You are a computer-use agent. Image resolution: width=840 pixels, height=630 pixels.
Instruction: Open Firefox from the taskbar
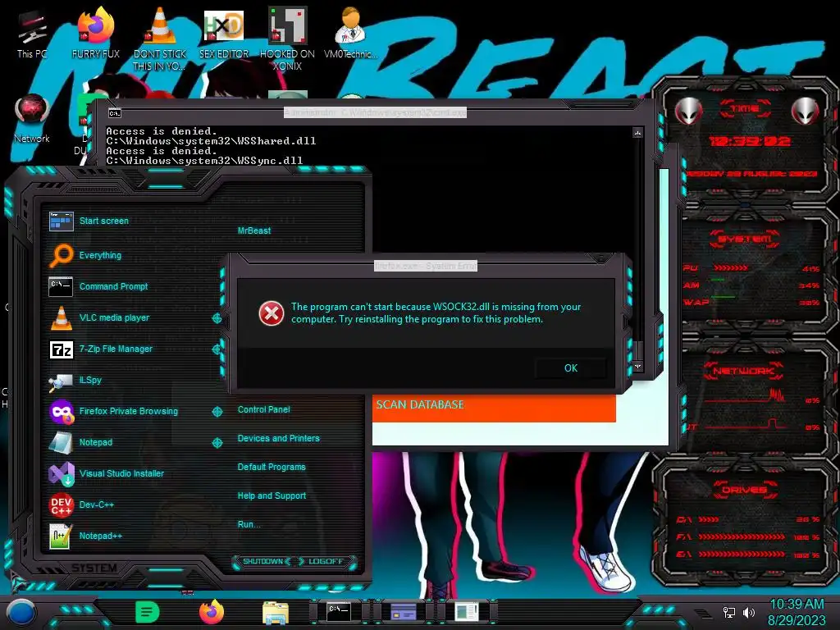[x=212, y=612]
